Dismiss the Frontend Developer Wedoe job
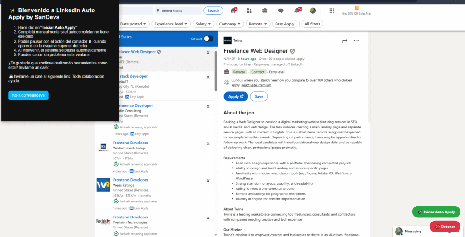Viewport: 465px width, 237px height. [x=208, y=143]
